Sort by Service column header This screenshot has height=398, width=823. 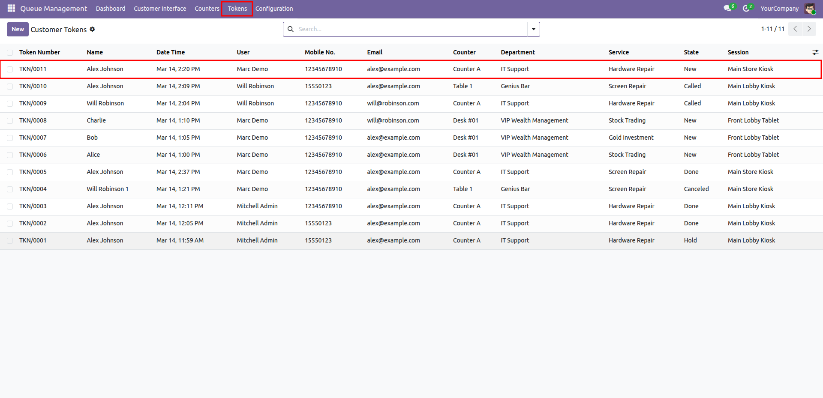[x=619, y=52]
